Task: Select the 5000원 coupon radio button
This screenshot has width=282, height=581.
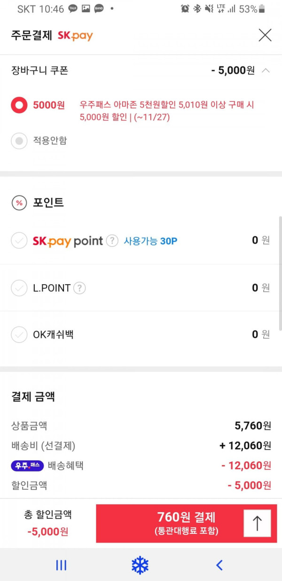Action: point(19,106)
